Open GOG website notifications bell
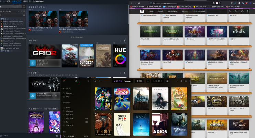 [x=230, y=11]
